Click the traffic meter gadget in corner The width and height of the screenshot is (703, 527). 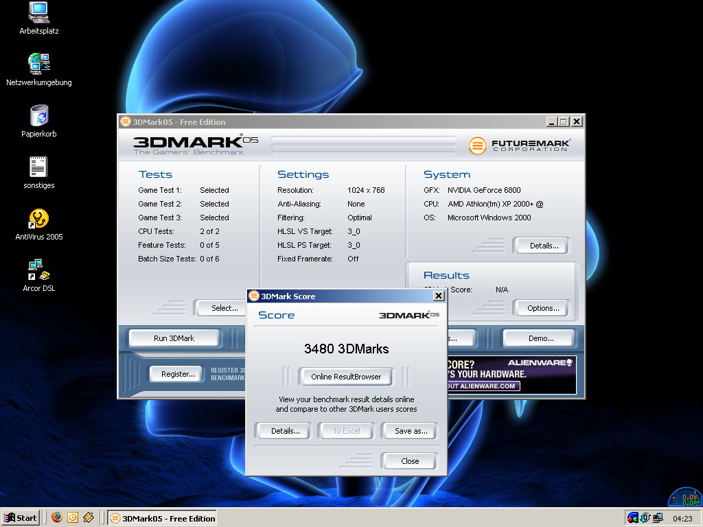tap(685, 497)
